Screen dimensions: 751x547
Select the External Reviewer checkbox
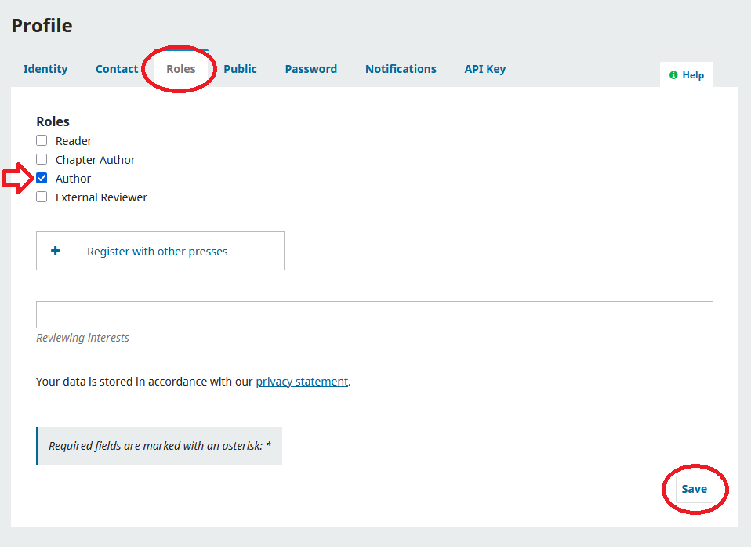pos(42,197)
